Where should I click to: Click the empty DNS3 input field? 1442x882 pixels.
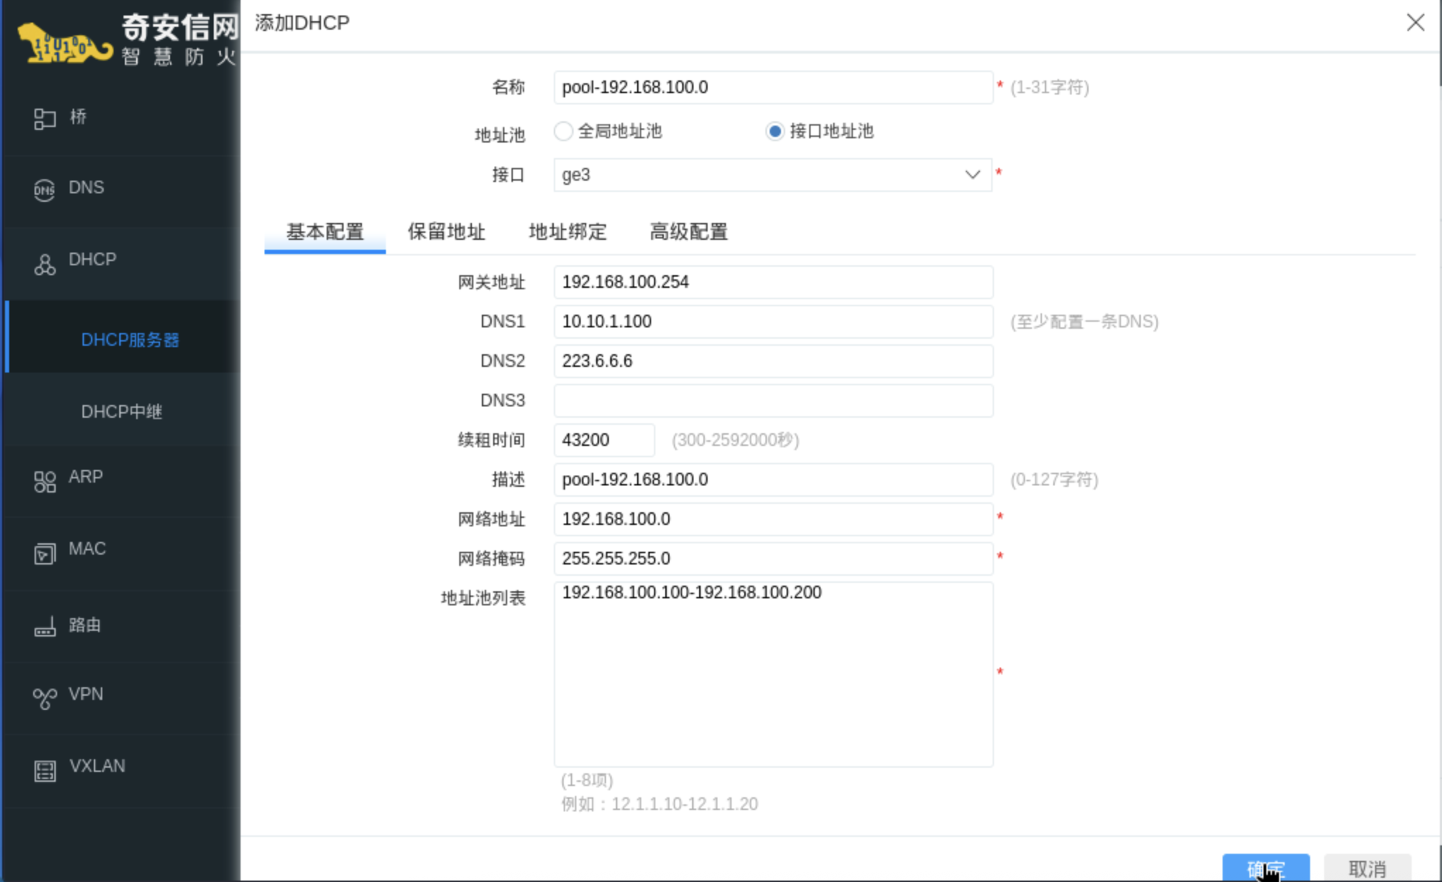click(x=772, y=401)
